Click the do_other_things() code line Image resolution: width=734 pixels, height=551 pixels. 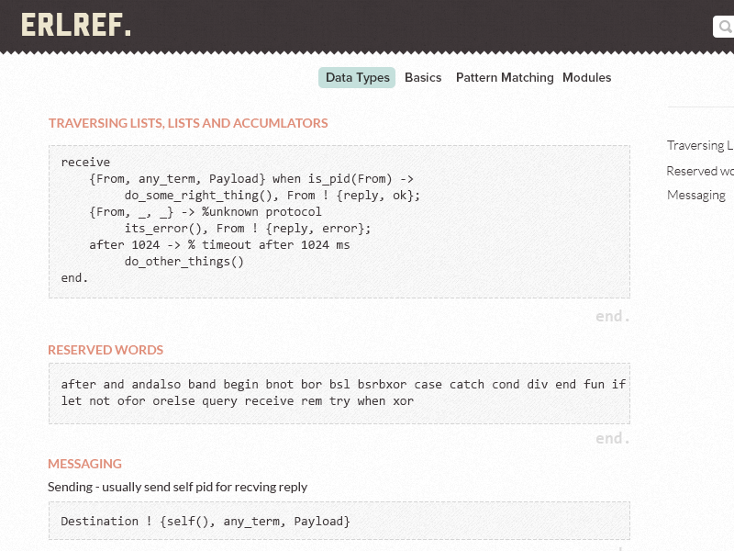[x=184, y=262]
